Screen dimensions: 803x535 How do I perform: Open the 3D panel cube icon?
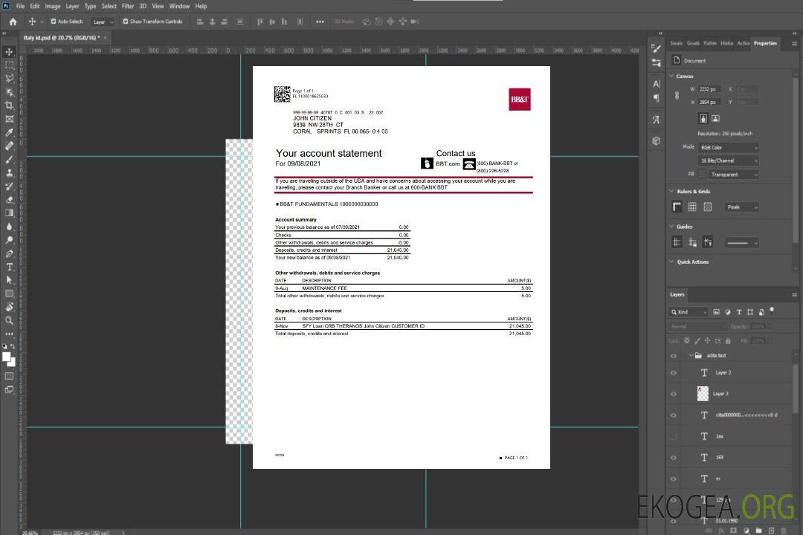point(657,140)
